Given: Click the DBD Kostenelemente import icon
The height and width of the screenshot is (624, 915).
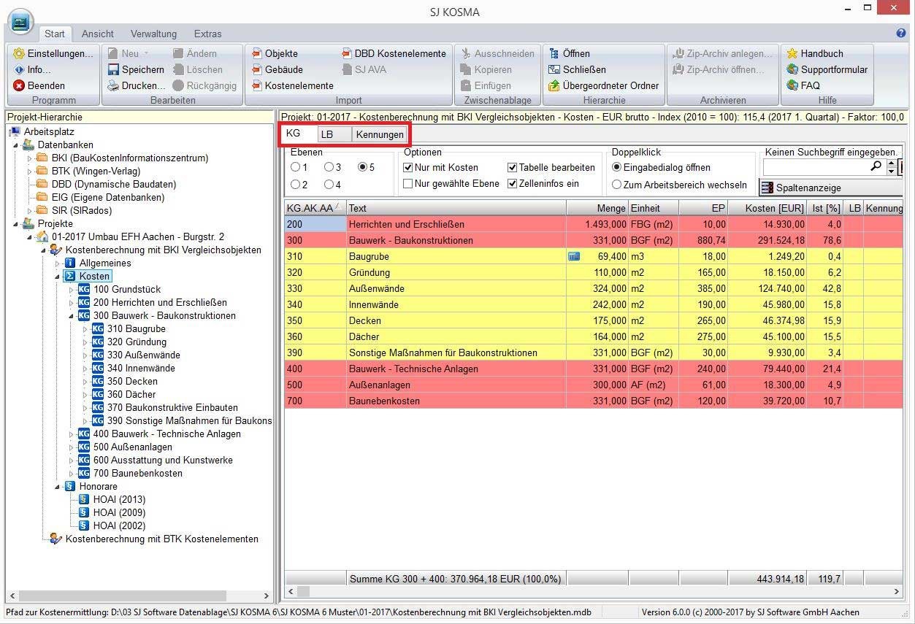Looking at the screenshot, I should pos(347,53).
